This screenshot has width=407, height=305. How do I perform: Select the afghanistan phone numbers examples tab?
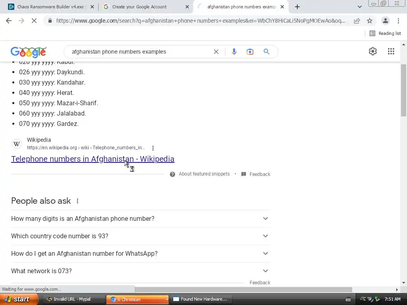[x=241, y=7]
